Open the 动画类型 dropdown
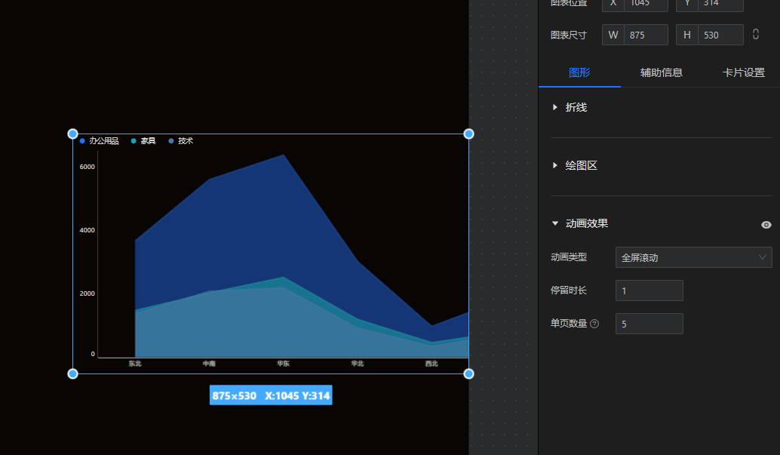 [693, 257]
